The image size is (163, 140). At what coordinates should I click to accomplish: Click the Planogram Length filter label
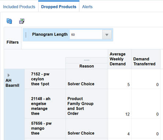(50, 34)
